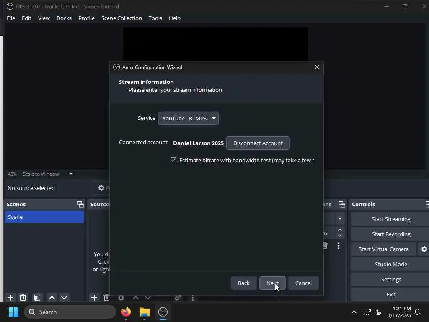Open the Scene Collection menu
This screenshot has height=322, width=429.
[121, 18]
